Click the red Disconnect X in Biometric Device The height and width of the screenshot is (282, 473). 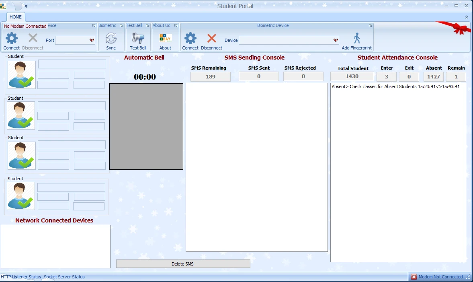click(x=211, y=39)
